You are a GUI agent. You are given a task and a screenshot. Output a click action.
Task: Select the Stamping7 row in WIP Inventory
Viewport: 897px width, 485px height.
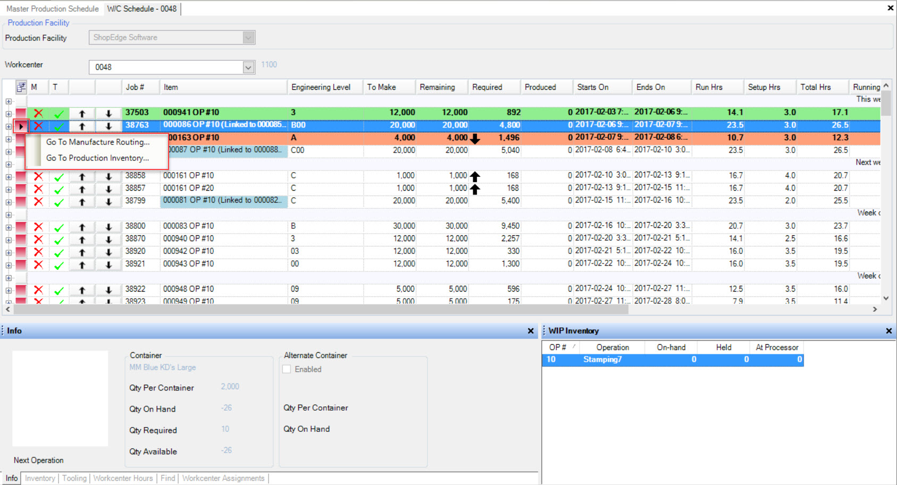pos(673,360)
